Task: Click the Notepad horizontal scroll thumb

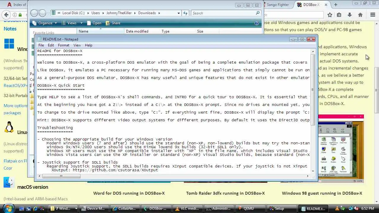Action: tap(61, 176)
